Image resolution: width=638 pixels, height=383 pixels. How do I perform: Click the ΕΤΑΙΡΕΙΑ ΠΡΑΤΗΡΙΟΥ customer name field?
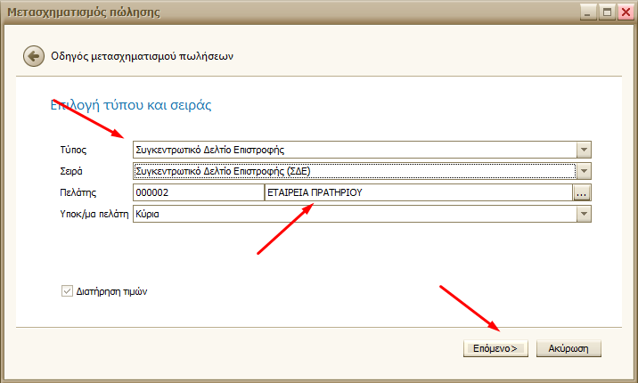(x=415, y=192)
